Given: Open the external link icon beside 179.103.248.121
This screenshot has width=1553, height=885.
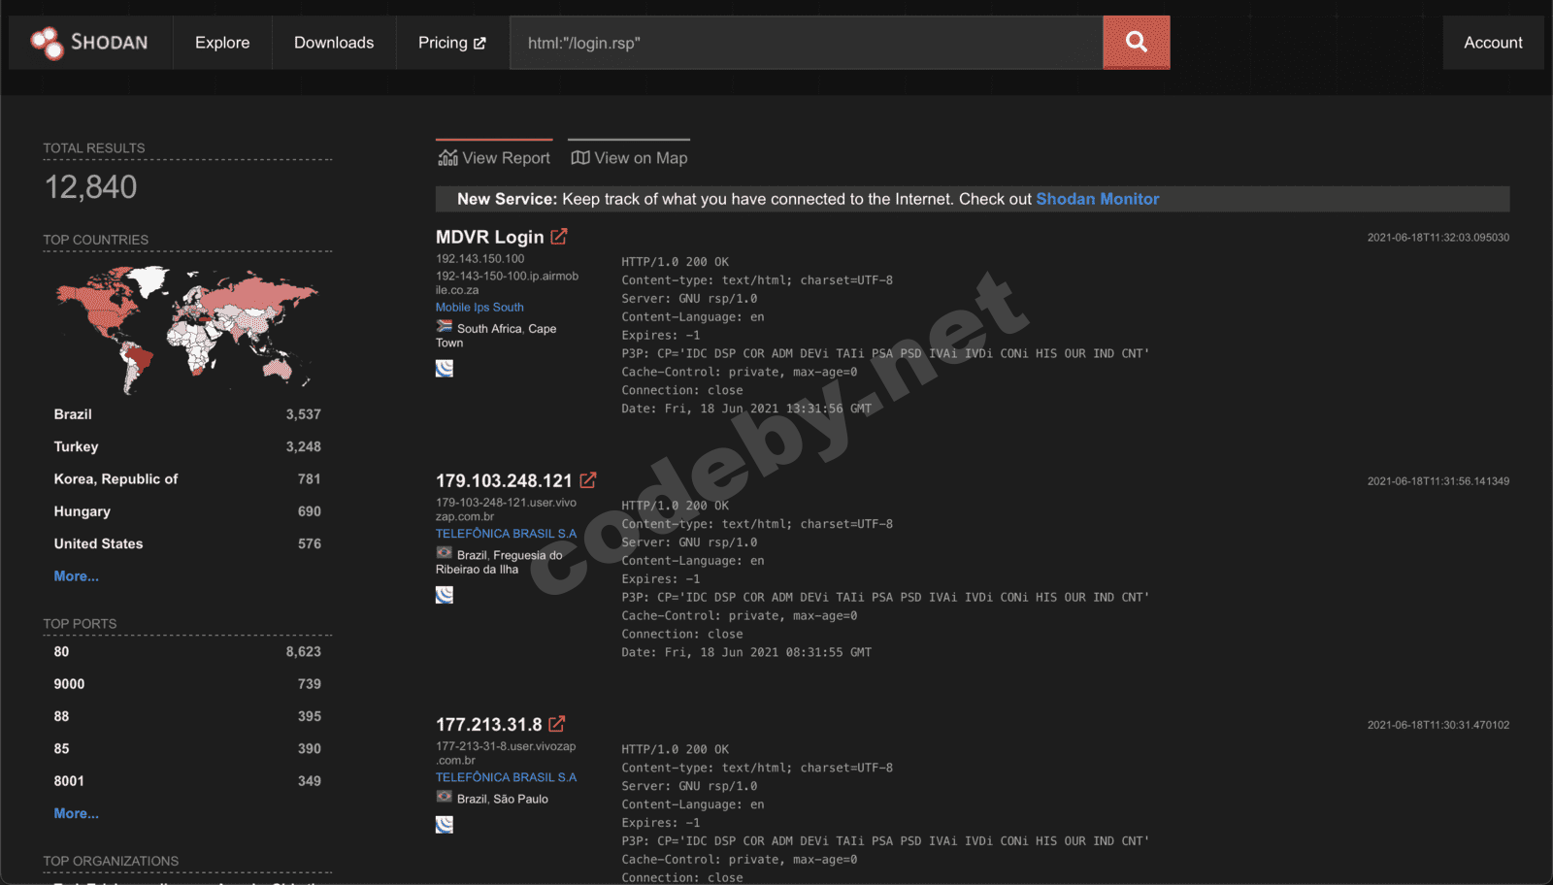Looking at the screenshot, I should pos(587,479).
